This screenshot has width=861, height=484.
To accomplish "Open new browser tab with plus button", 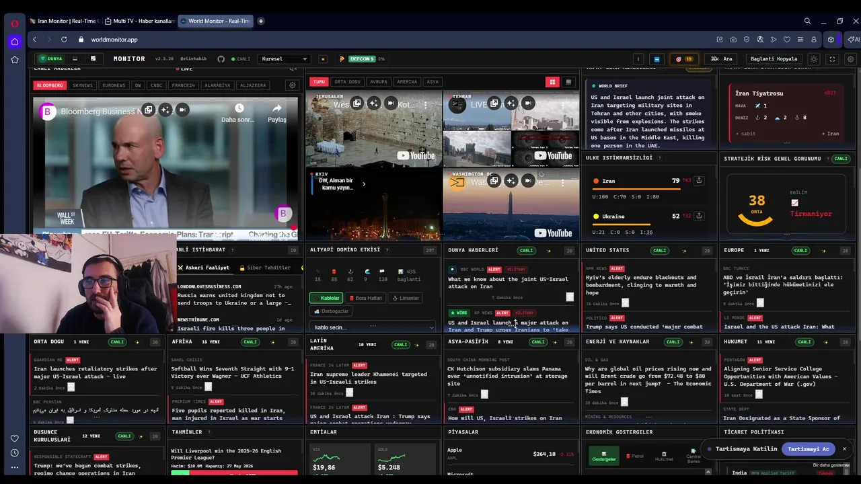I will click(261, 21).
